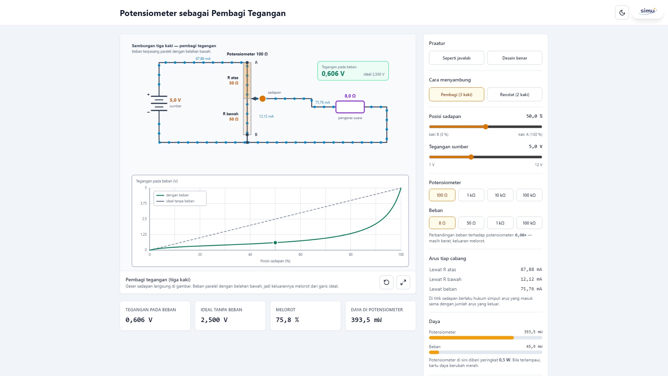
Task: Reset simulation using the circular arrow icon
Action: pyautogui.click(x=387, y=282)
